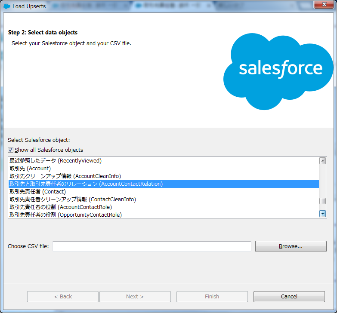Click the object list scrollbar thumb
The width and height of the screenshot is (337, 313).
(x=323, y=201)
